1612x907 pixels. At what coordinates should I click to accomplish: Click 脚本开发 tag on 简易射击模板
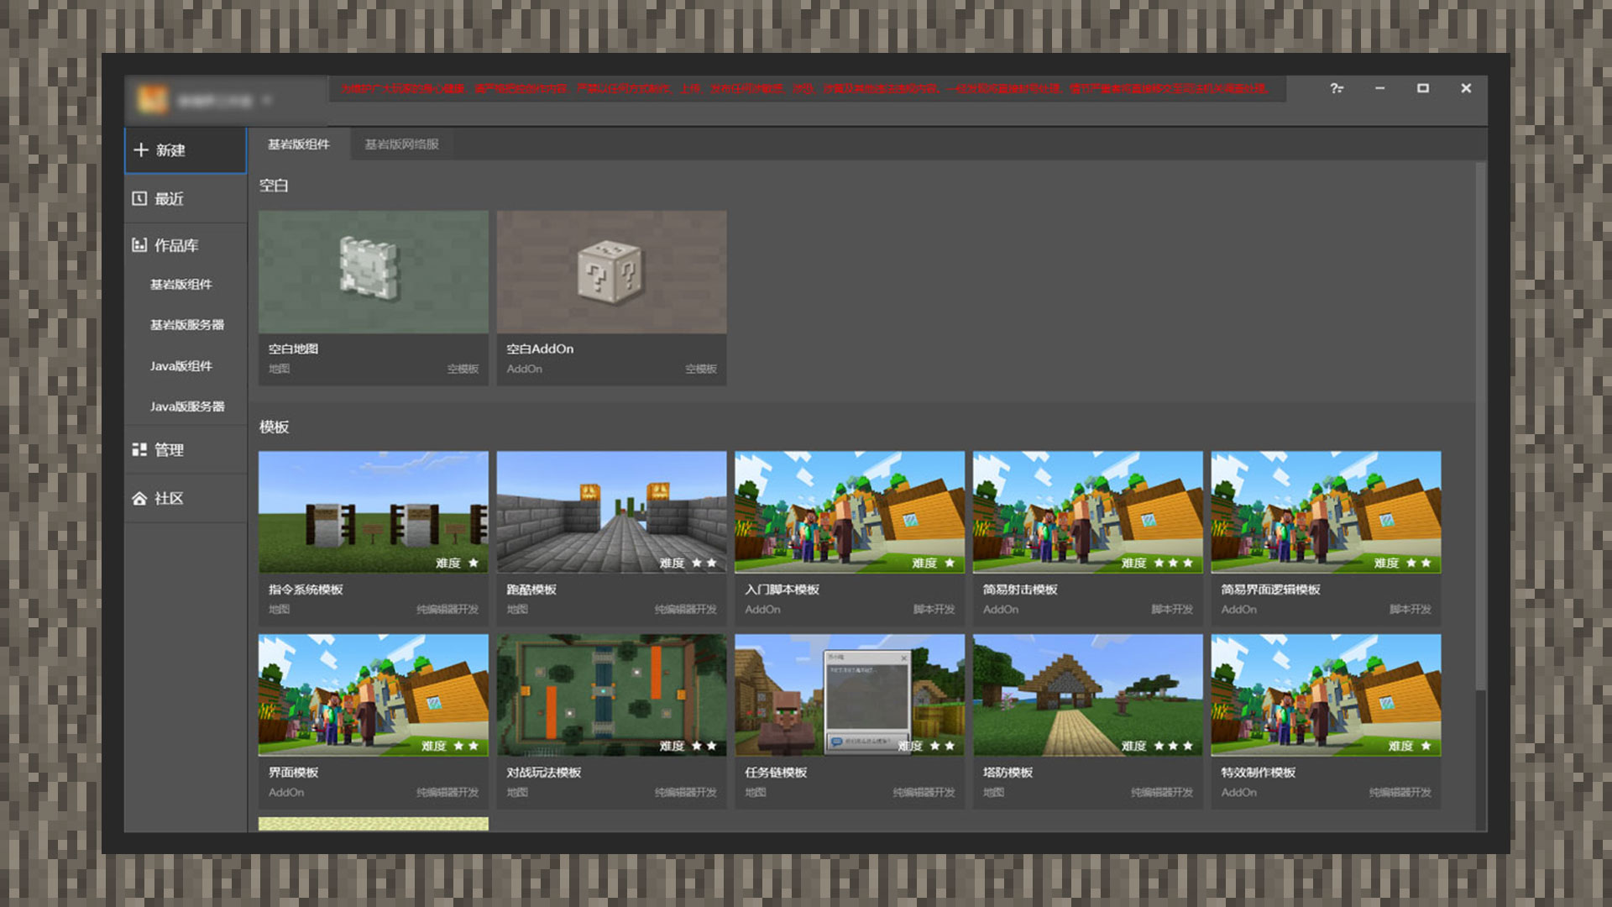coord(1172,610)
